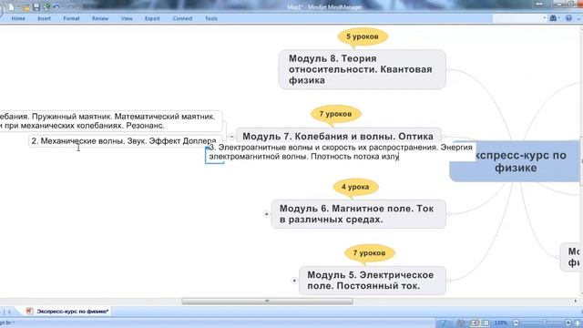Image resolution: width=583 pixels, height=328 pixels.
Task: Click the Undo arrow icon
Action: 56,6
